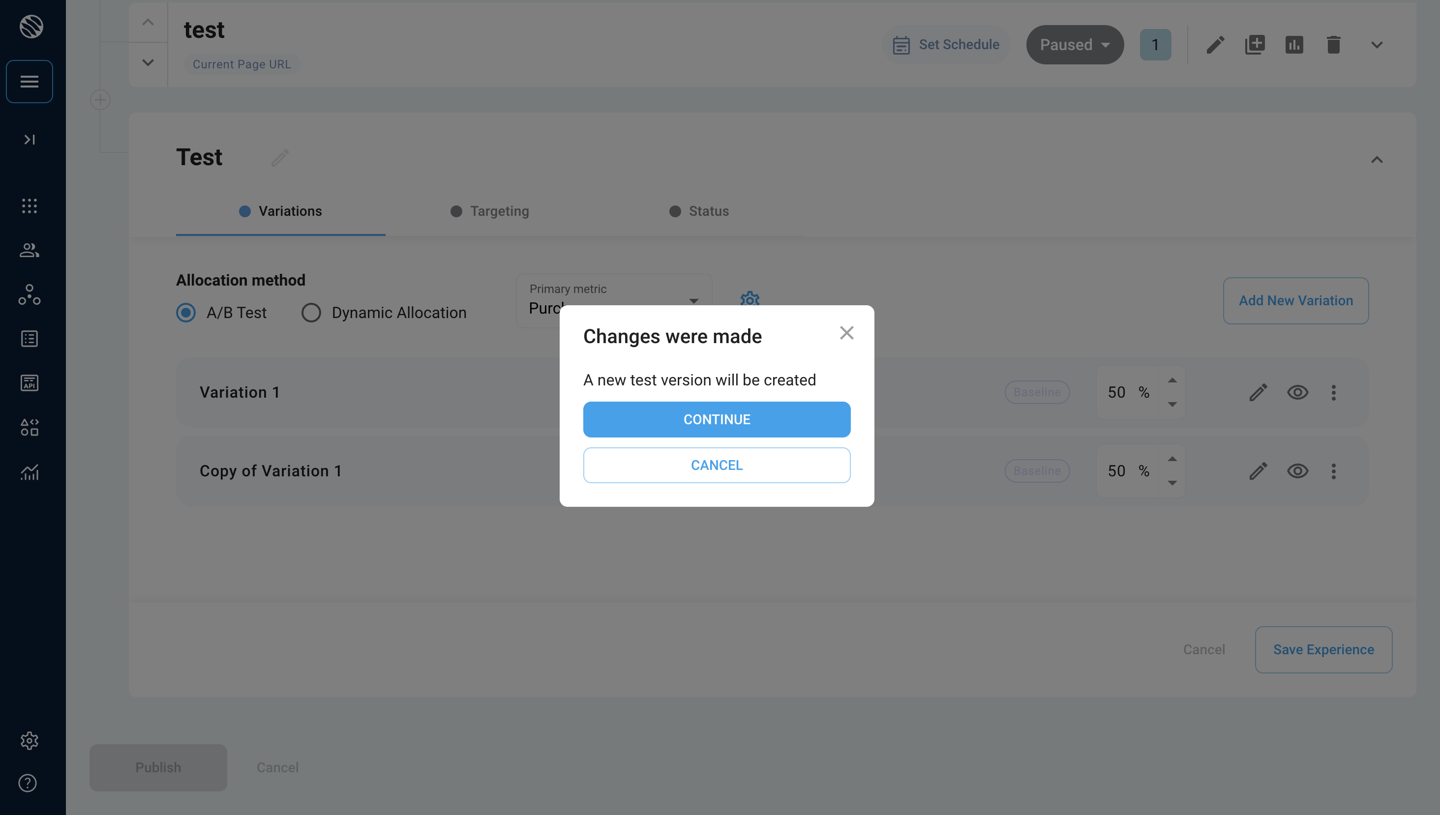Screen dimensions: 1440x815
Task: Click the help question mark icon
Action: coord(28,783)
